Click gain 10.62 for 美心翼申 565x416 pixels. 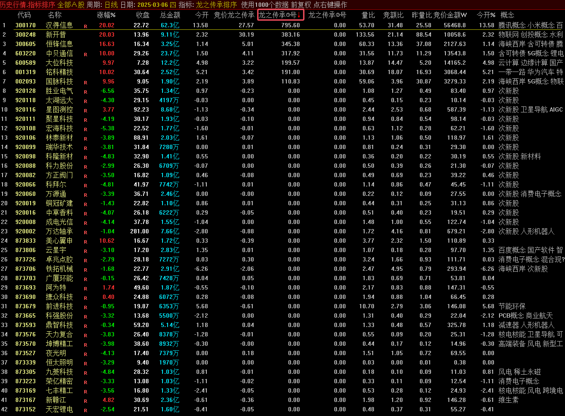coord(107,241)
